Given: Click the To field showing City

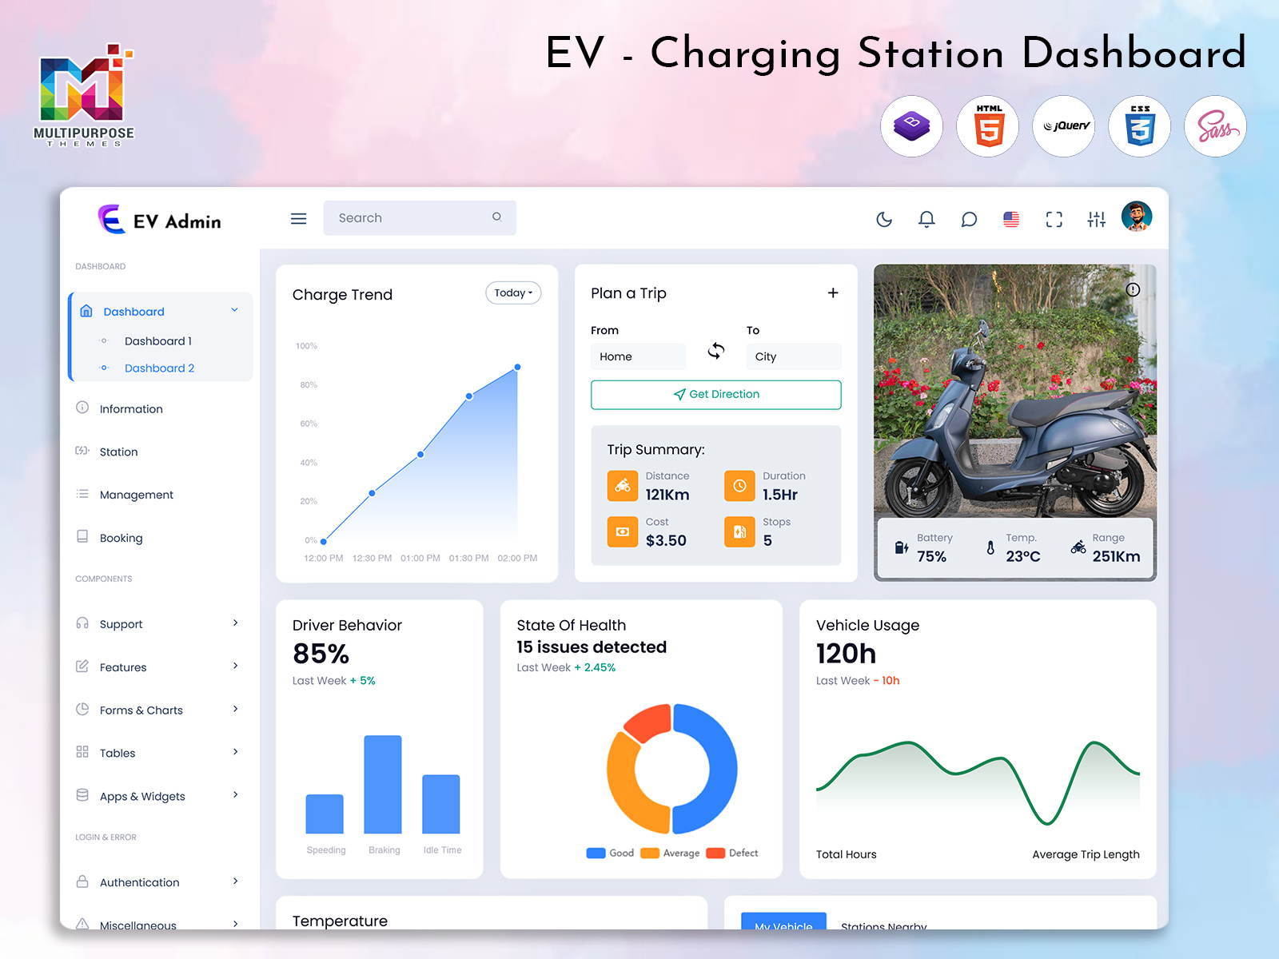Looking at the screenshot, I should [x=794, y=356].
